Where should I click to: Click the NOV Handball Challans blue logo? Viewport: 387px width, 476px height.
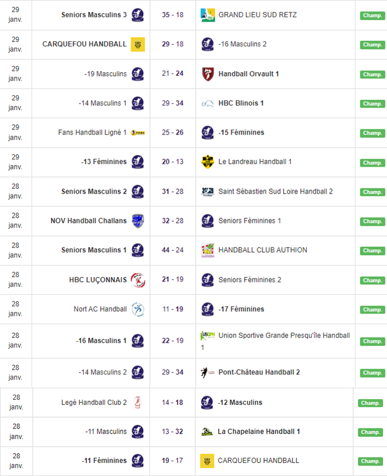coord(137,221)
